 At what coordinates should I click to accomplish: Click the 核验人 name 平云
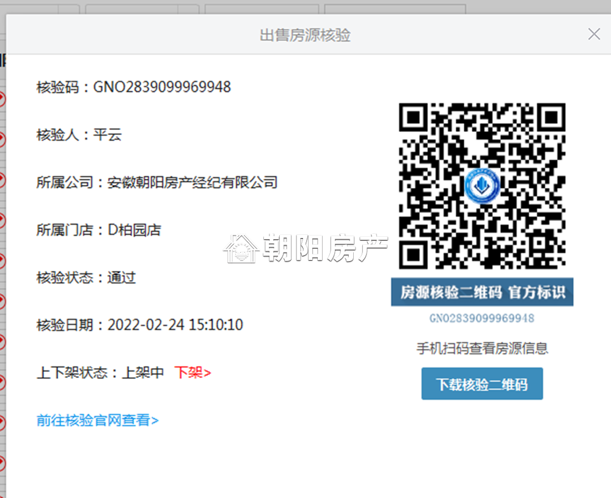[x=107, y=135]
